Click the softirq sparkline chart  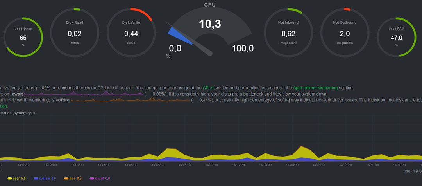130,100
